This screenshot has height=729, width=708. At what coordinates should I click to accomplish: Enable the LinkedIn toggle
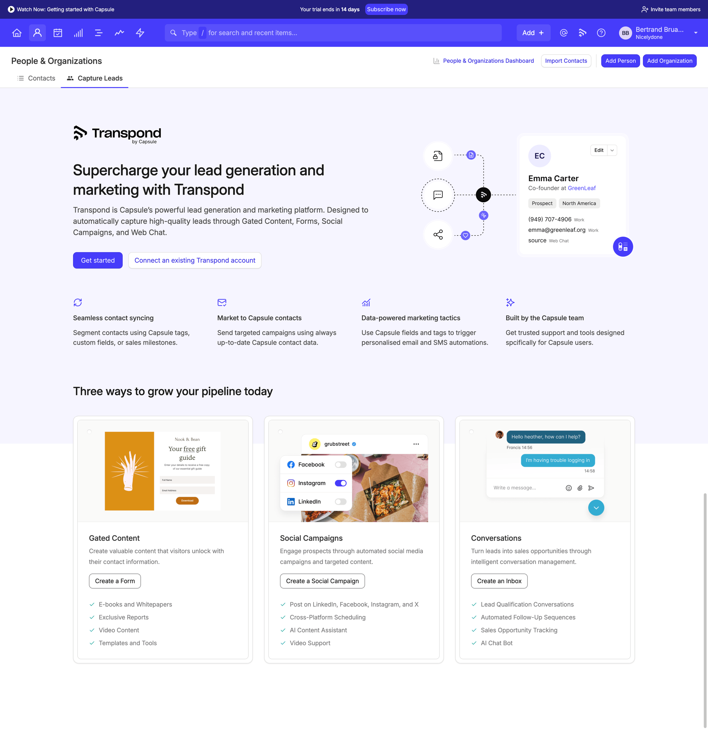340,502
